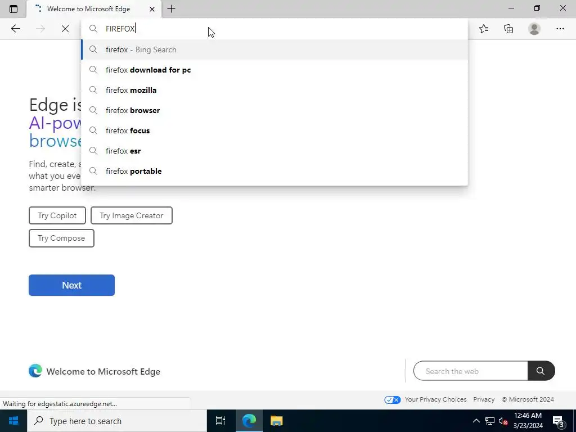Click the Edge logo in page footer
576x432 pixels.
tap(35, 371)
